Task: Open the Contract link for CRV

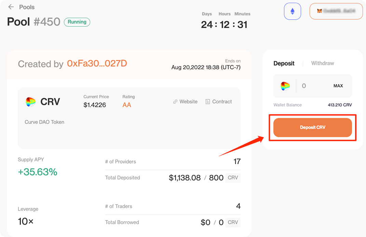Action: (x=222, y=102)
